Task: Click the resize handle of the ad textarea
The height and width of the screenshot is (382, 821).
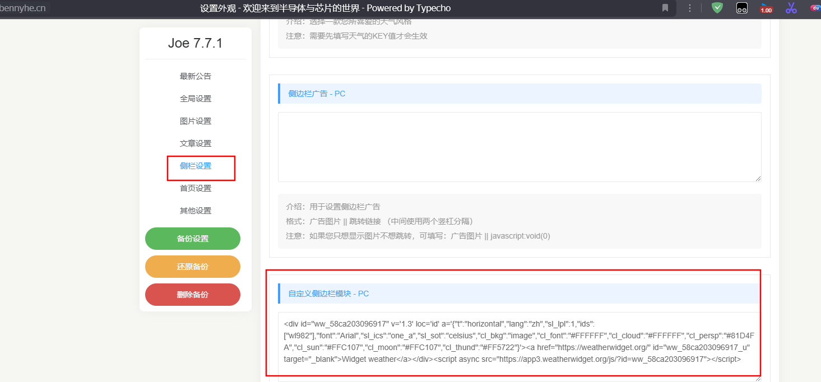Action: click(x=758, y=178)
